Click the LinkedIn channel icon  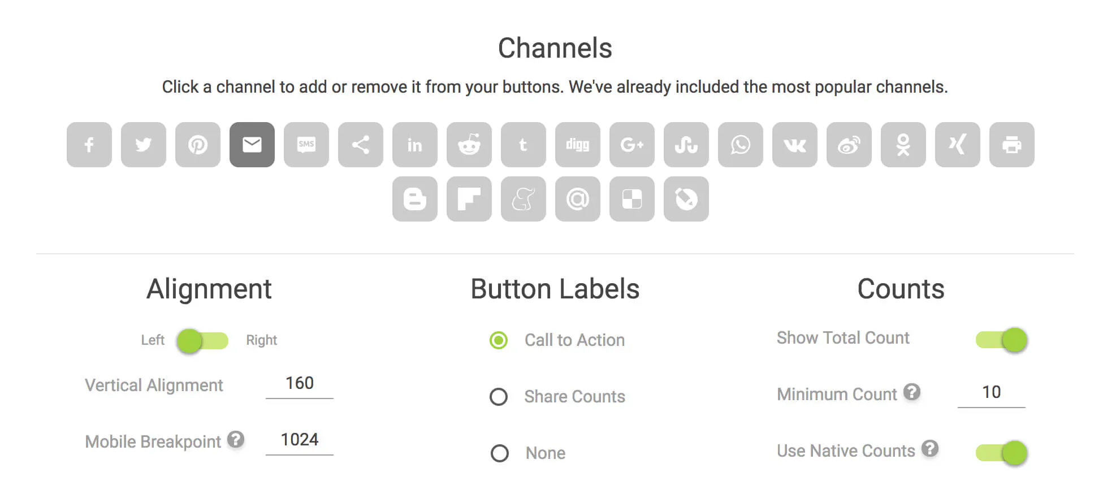click(x=415, y=145)
